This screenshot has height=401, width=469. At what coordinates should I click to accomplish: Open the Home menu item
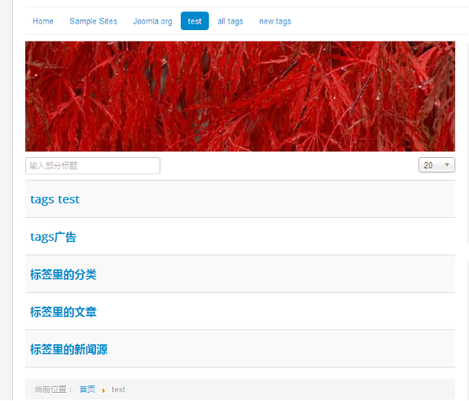click(x=43, y=21)
